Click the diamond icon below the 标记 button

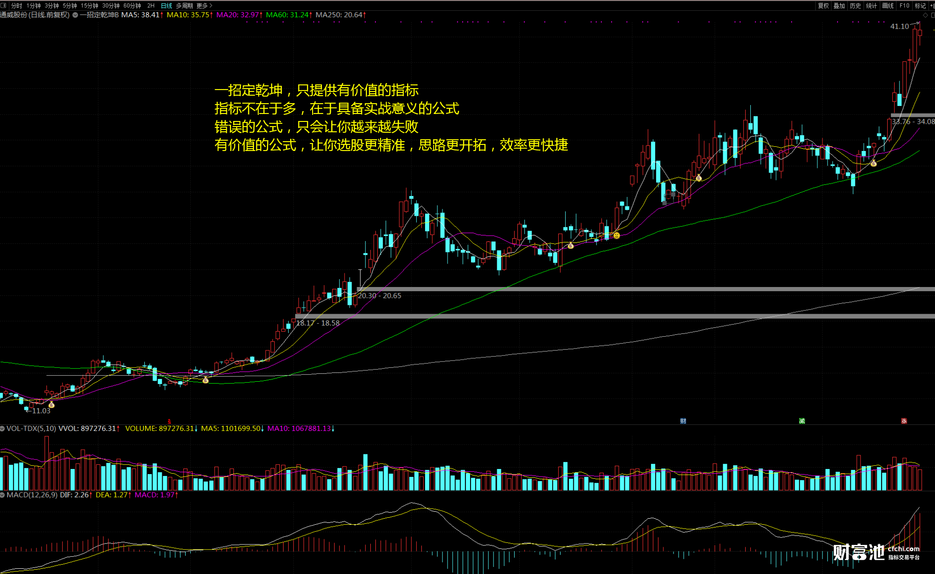(x=925, y=15)
